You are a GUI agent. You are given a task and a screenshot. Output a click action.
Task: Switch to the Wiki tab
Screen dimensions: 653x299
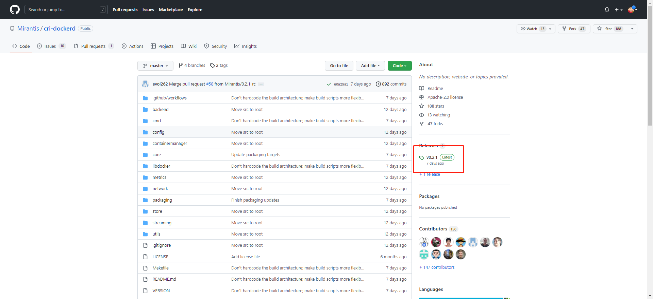189,46
